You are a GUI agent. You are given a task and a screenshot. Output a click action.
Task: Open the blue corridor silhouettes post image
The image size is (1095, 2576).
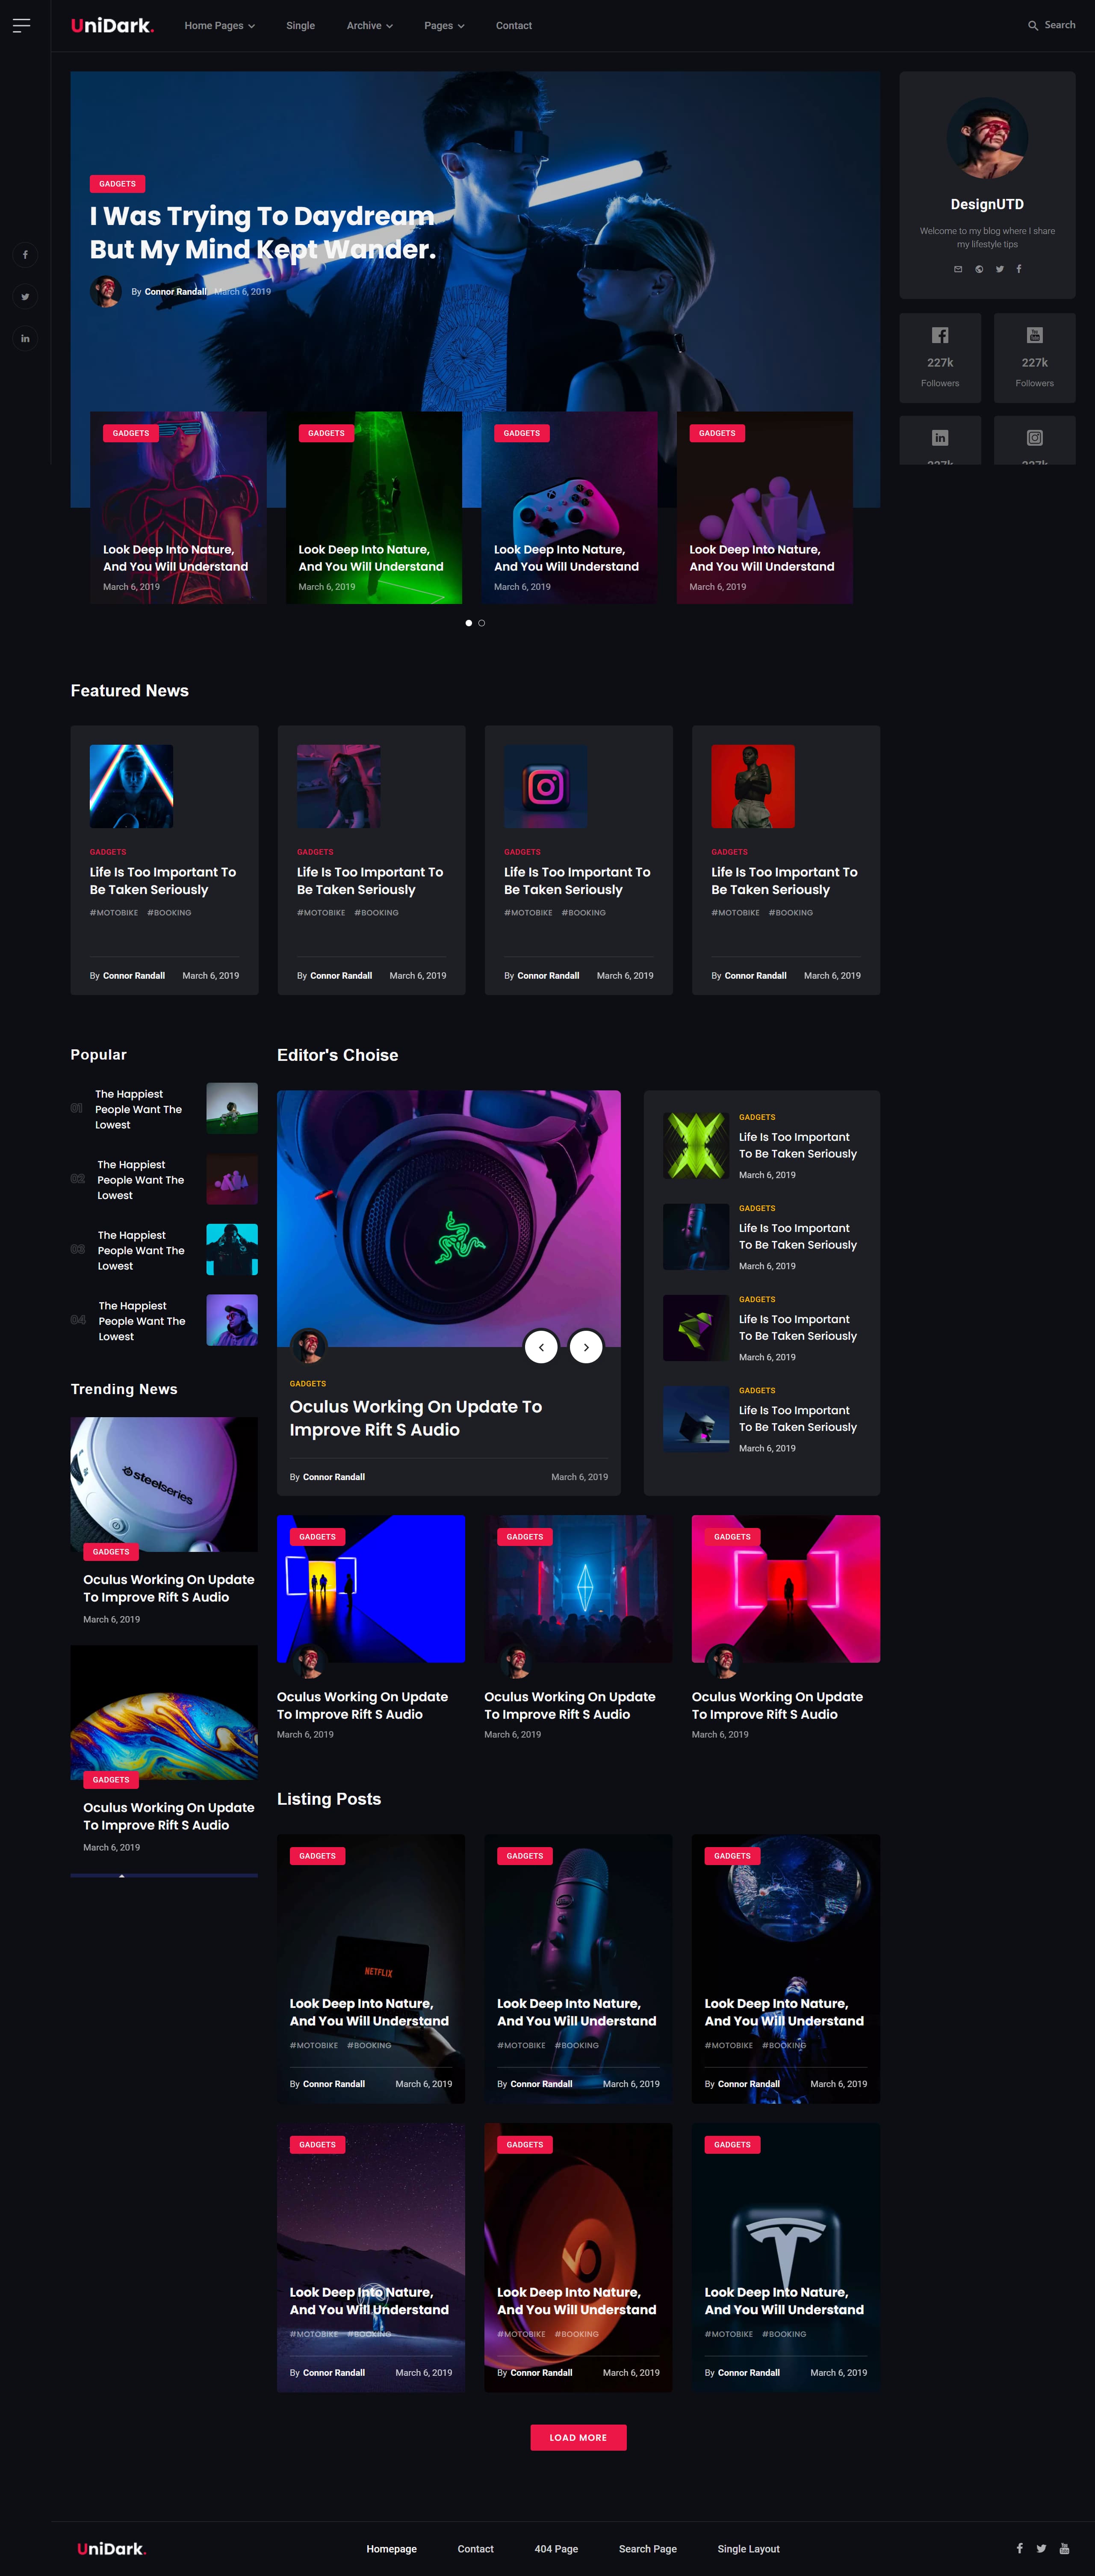pos(371,1589)
